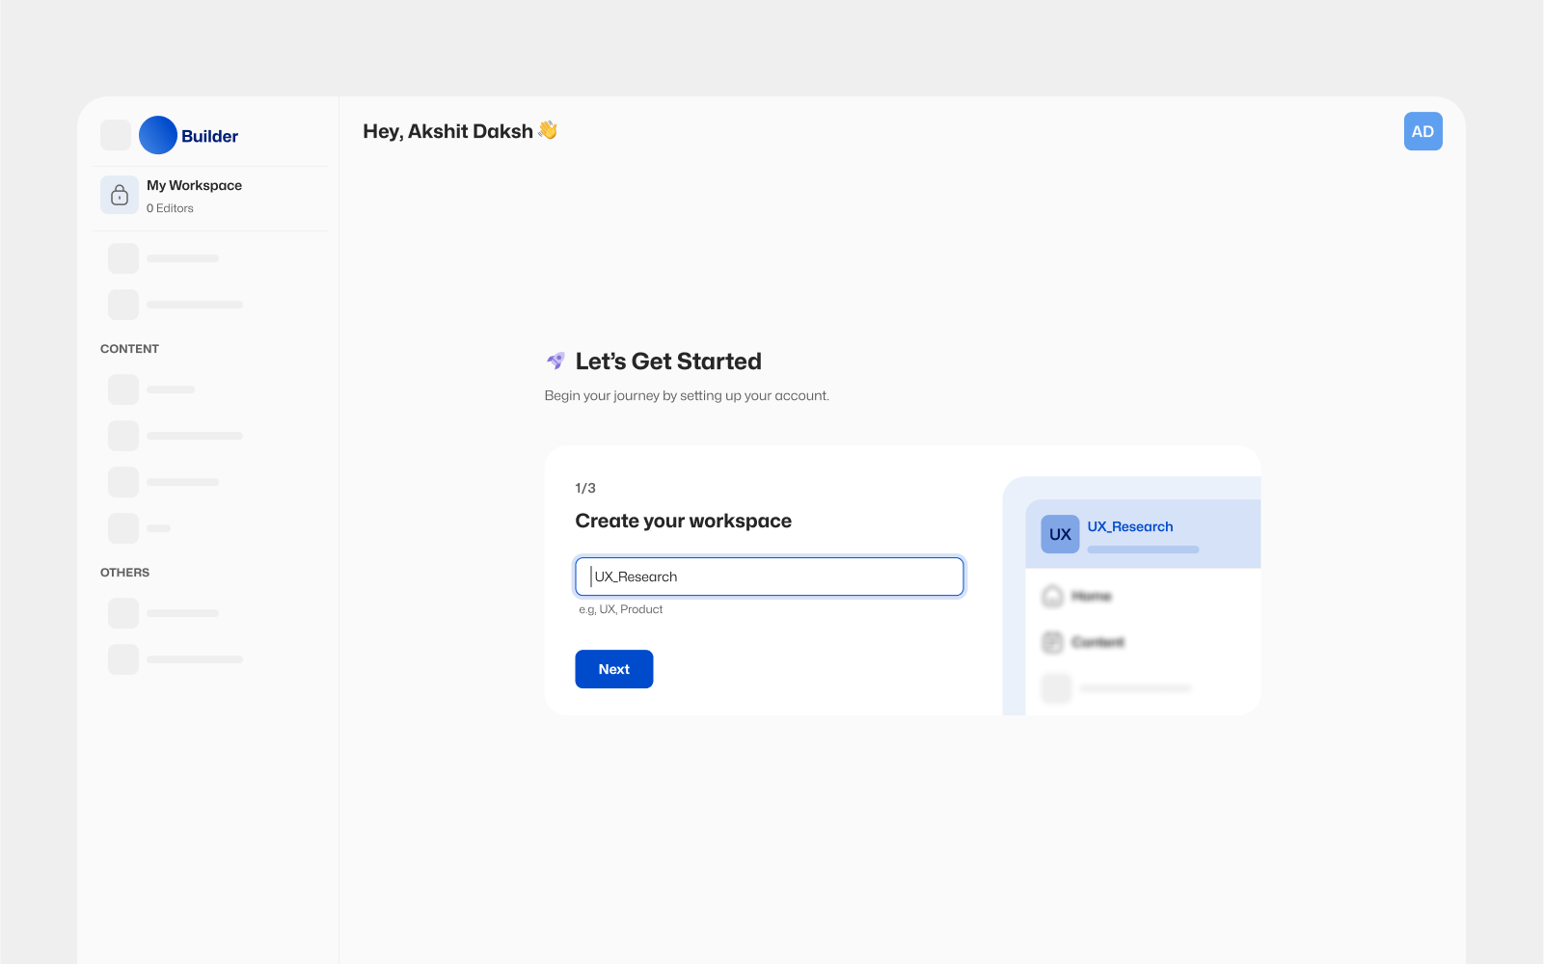1544x964 pixels.
Task: Click the first placeholder item under OTHERS
Action: pos(122,612)
